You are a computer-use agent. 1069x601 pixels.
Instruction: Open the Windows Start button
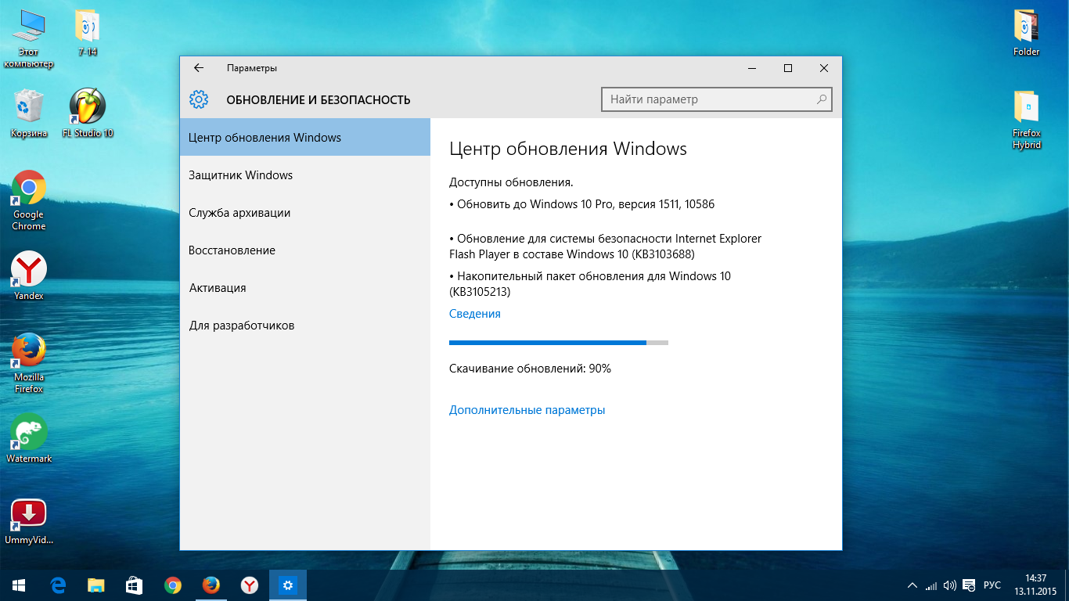coord(19,585)
